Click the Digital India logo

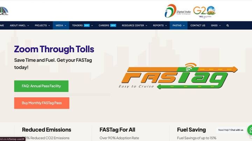tap(177, 11)
